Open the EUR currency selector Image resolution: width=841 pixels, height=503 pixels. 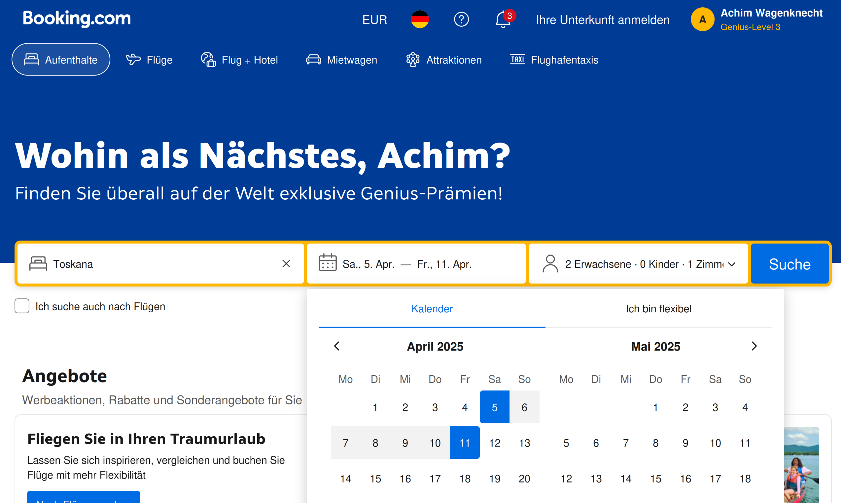coord(374,20)
